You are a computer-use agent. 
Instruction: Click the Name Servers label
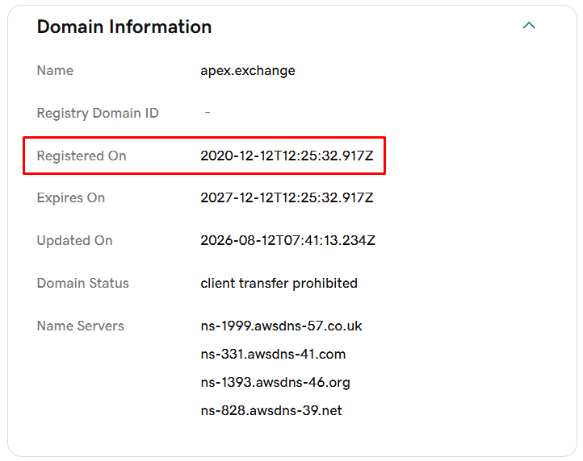click(80, 326)
